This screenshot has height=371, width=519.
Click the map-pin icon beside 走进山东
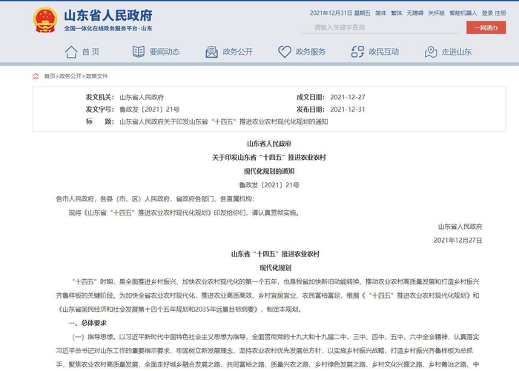click(431, 52)
